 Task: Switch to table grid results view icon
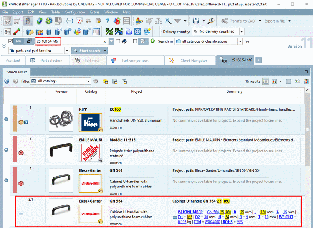pyautogui.click(x=288, y=81)
